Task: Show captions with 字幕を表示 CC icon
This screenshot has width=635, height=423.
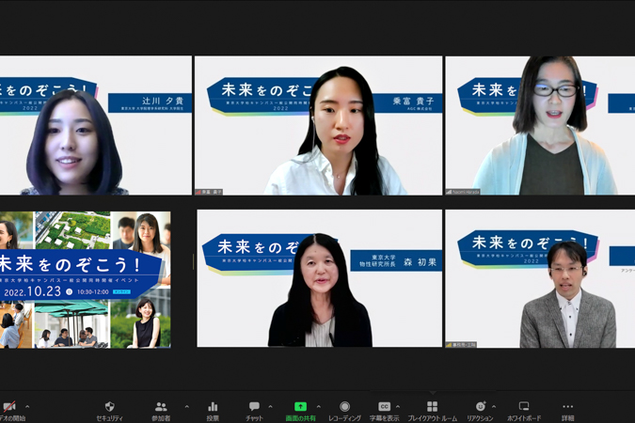Action: pos(384,406)
